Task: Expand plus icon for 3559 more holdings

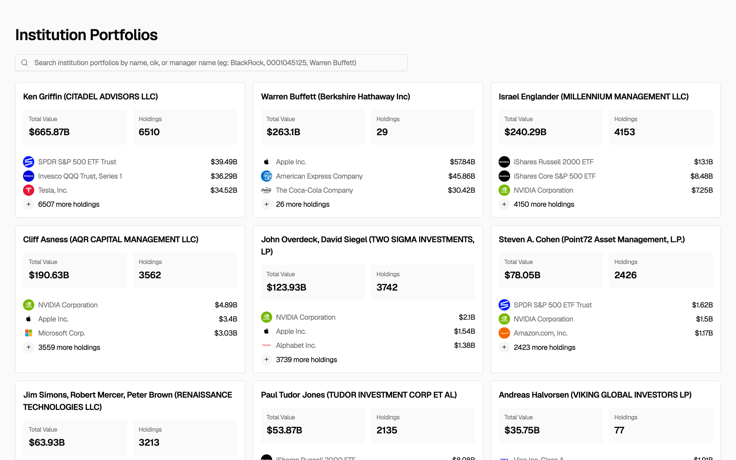Action: 29,348
